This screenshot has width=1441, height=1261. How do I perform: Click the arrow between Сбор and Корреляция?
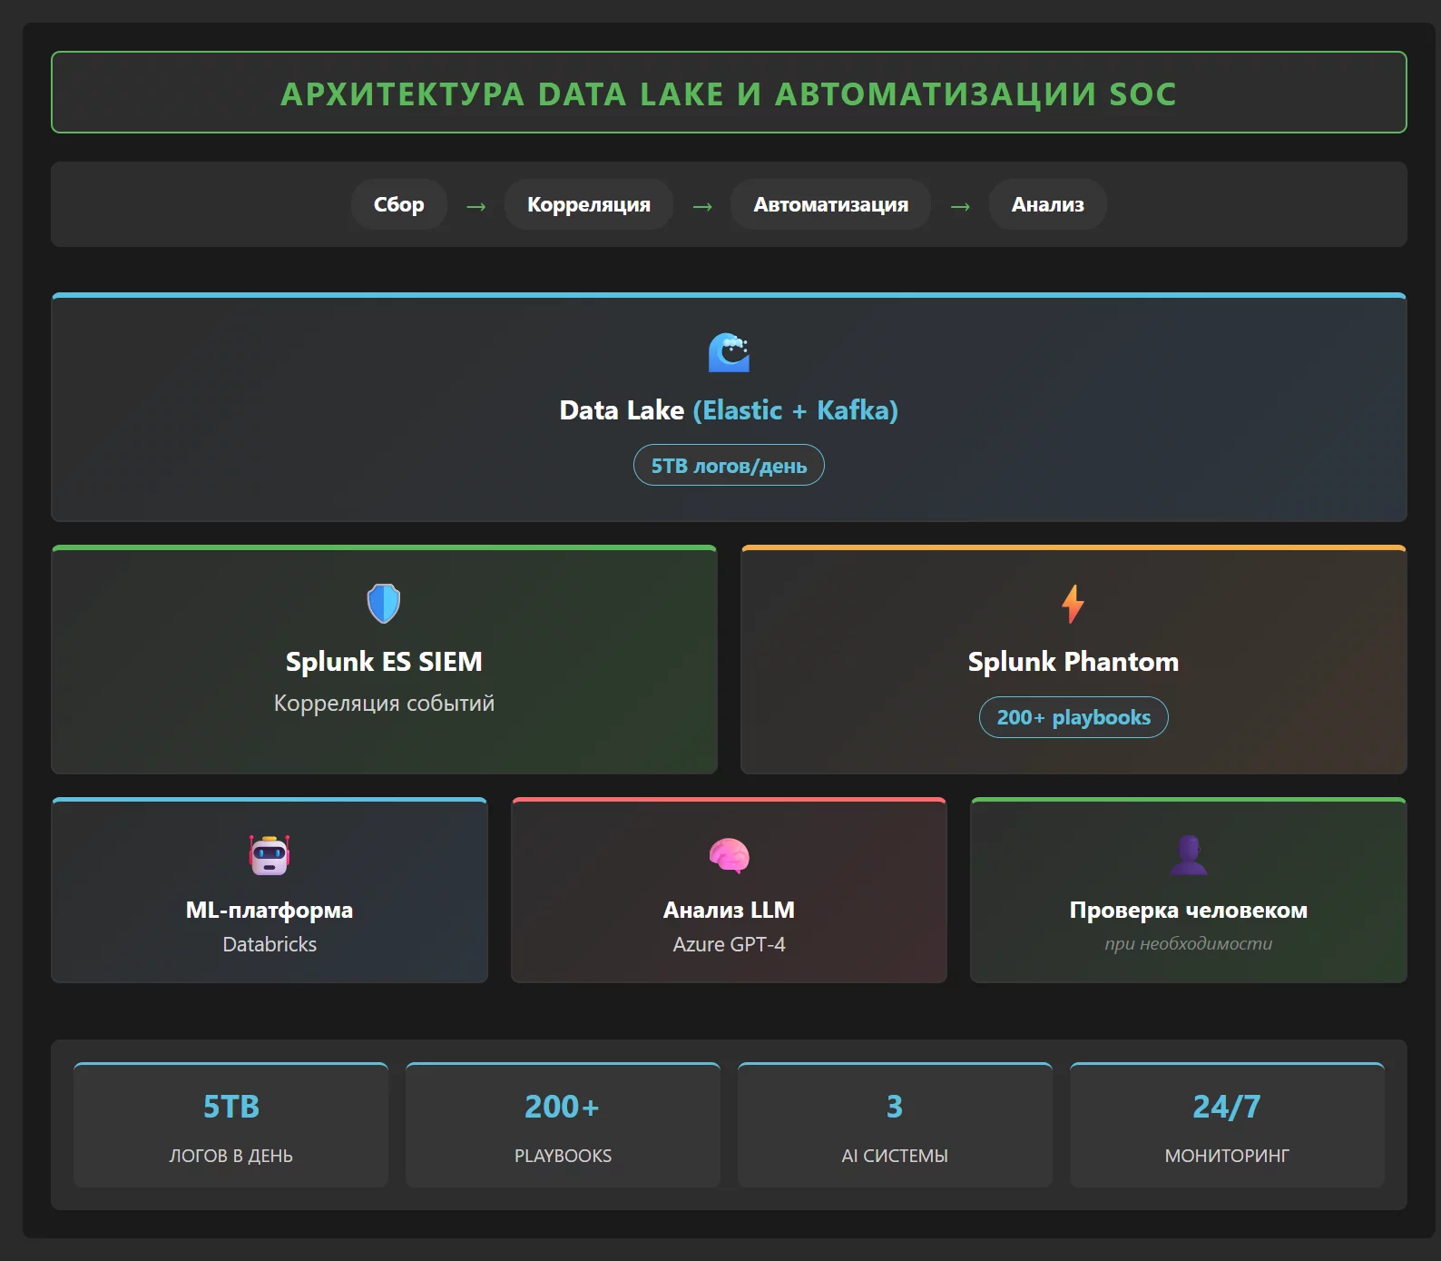tap(475, 206)
